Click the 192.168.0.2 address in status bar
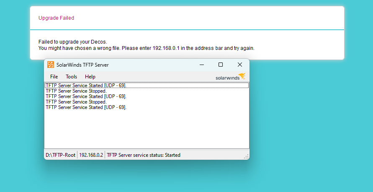This screenshot has width=373, height=192. pos(91,155)
